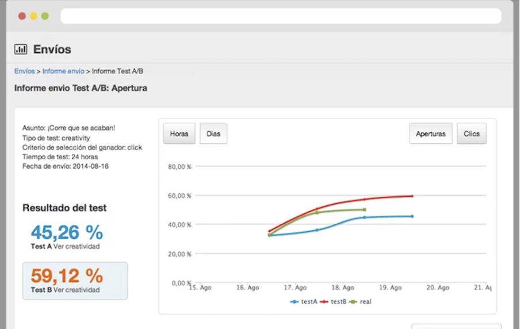Click the 60,00 % axis label

(x=179, y=196)
